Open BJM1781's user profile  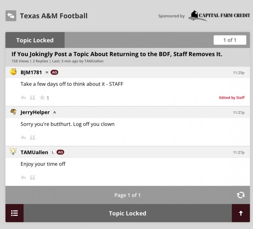[x=31, y=72]
